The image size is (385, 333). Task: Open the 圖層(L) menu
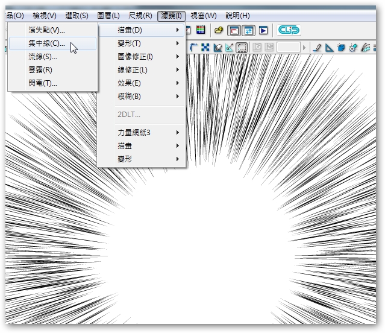tap(108, 16)
